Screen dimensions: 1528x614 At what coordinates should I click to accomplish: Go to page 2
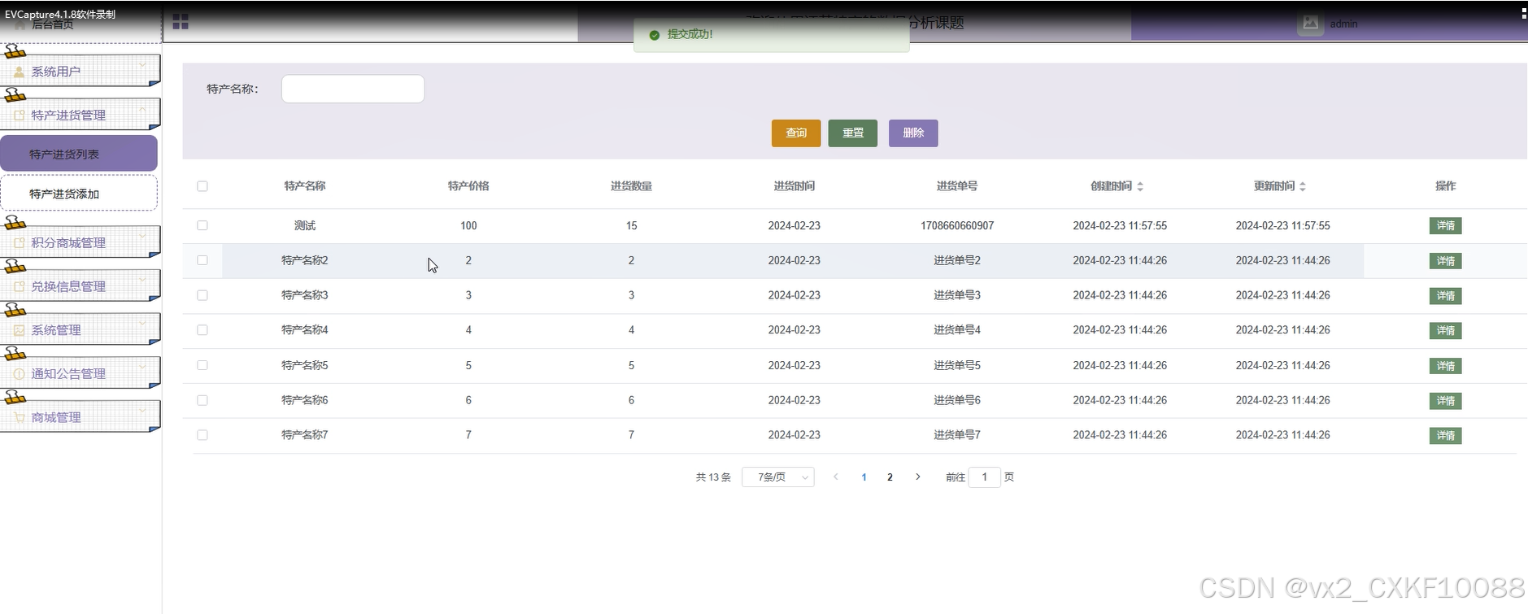(890, 477)
